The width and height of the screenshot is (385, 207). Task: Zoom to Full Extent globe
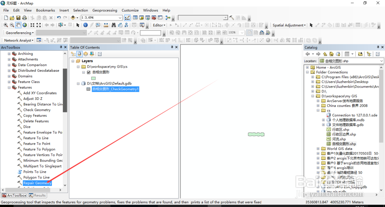[x=25, y=25]
